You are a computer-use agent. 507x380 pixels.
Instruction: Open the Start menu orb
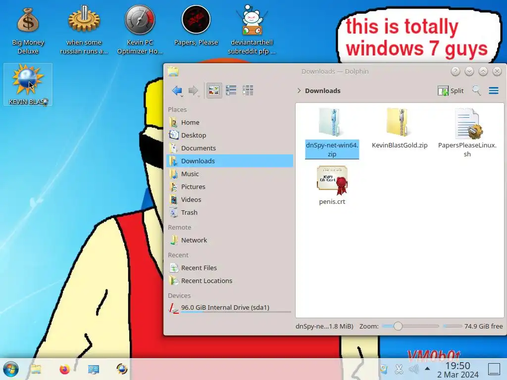(11, 369)
